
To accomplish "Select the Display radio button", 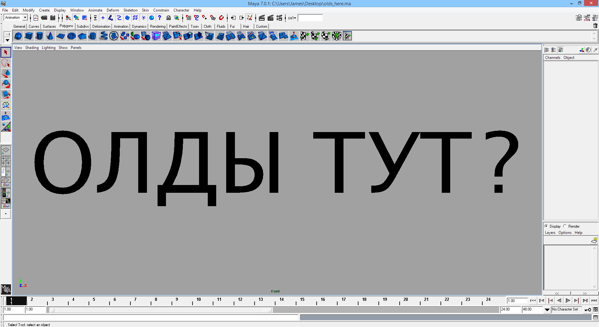I will point(546,226).
